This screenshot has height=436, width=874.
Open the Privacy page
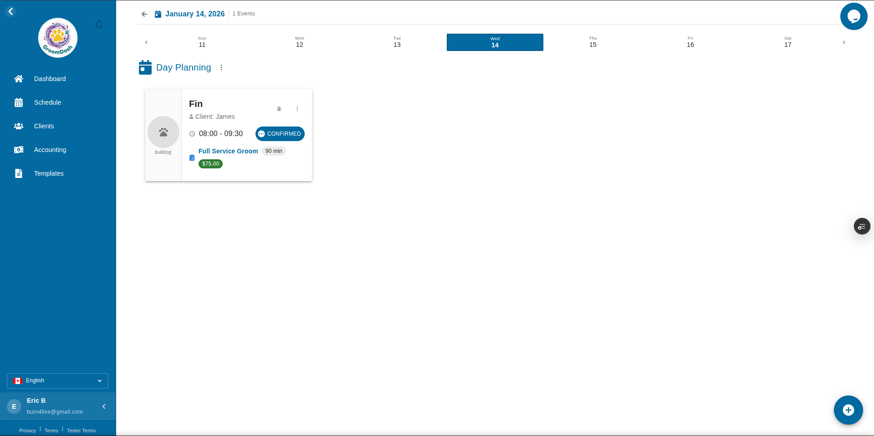(27, 431)
